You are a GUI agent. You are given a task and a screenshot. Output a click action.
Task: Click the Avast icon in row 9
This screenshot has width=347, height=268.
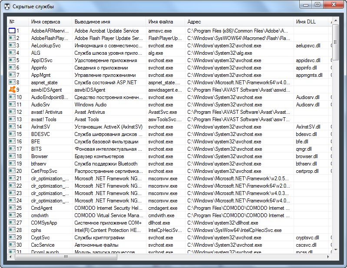pos(12,90)
